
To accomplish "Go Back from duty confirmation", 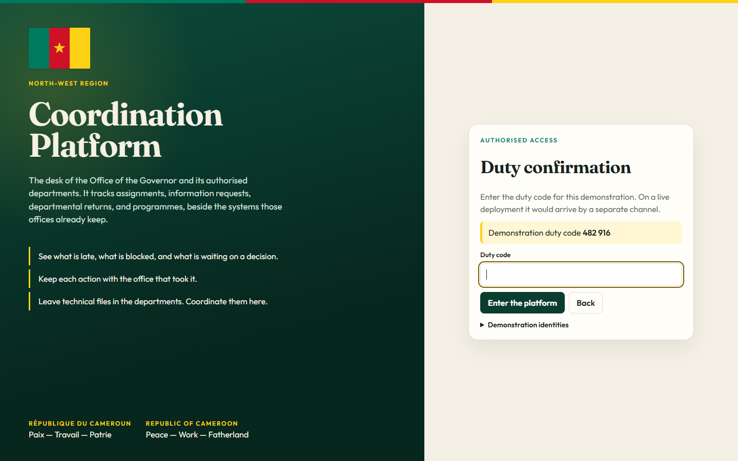I will (586, 303).
